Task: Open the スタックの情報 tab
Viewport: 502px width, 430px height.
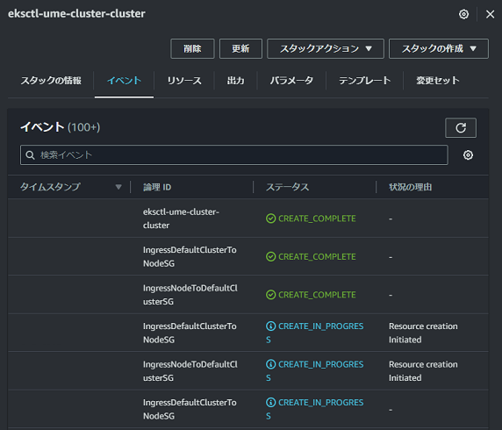Action: point(51,81)
